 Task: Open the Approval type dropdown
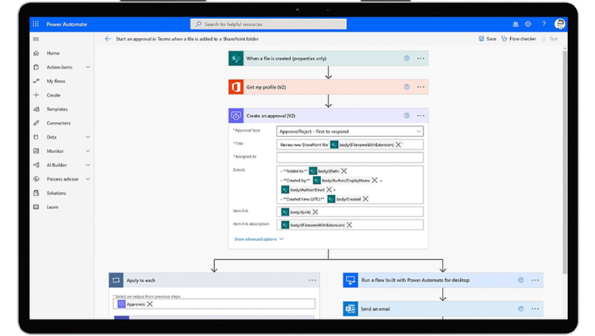tap(350, 132)
